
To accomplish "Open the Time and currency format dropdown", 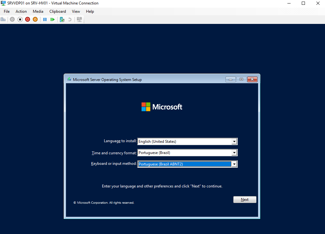I will pos(234,153).
